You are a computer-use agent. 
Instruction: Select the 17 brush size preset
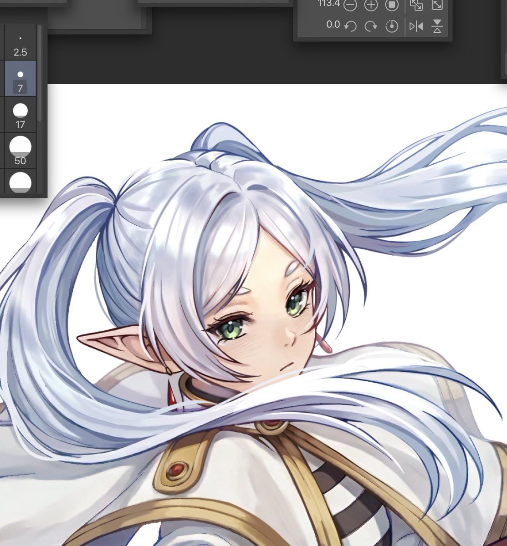(20, 114)
